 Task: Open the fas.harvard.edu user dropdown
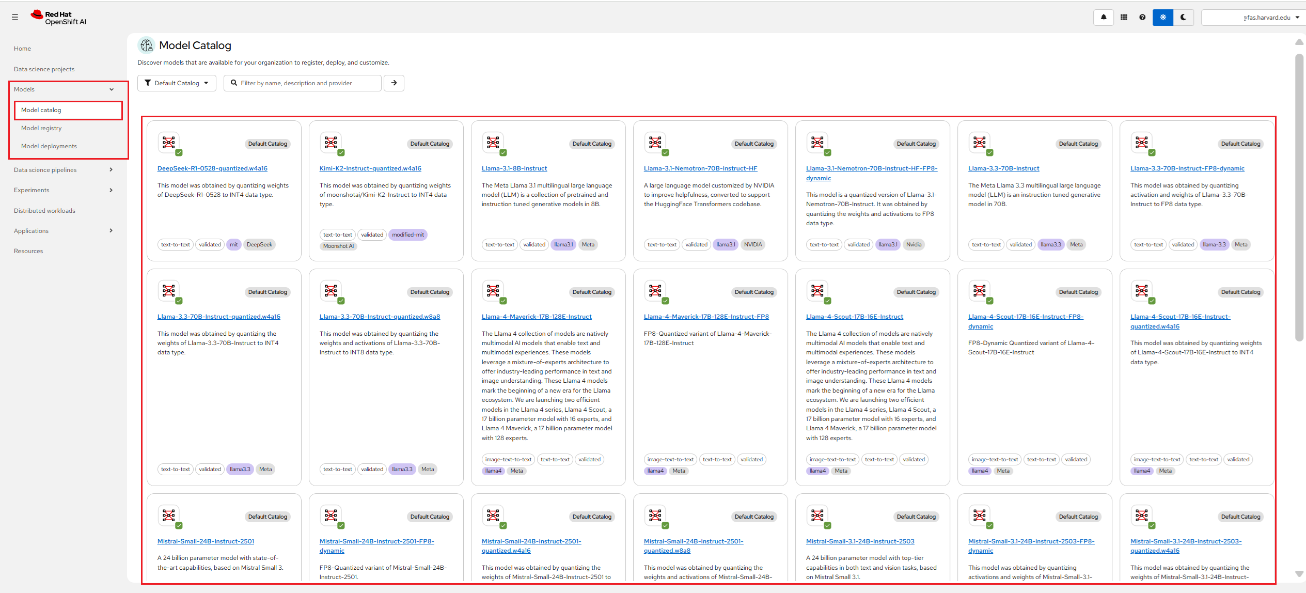[1254, 18]
